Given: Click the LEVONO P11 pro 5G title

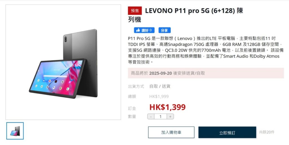Looking at the screenshot, I should click(x=185, y=15).
